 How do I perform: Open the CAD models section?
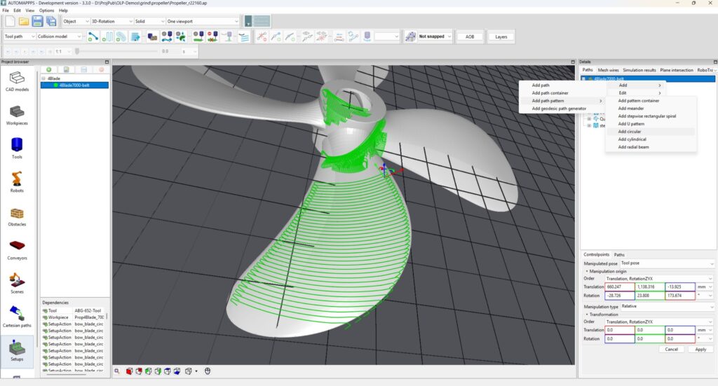[17, 81]
